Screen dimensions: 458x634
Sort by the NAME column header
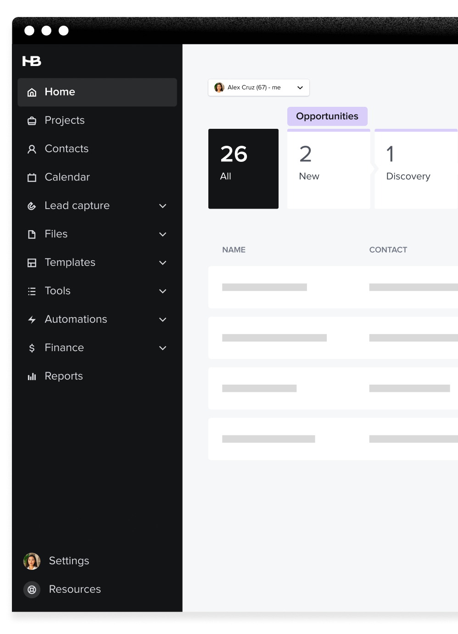click(234, 250)
